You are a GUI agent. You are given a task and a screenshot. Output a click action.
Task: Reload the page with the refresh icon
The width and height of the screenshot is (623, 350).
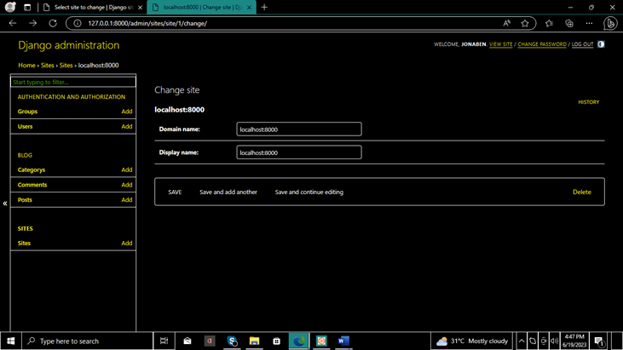53,23
